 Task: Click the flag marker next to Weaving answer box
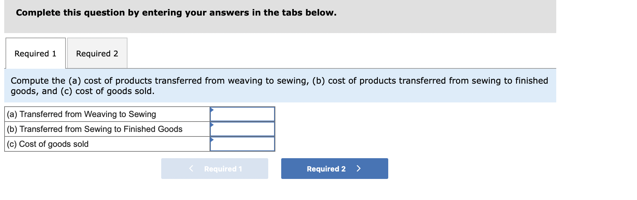[212, 110]
